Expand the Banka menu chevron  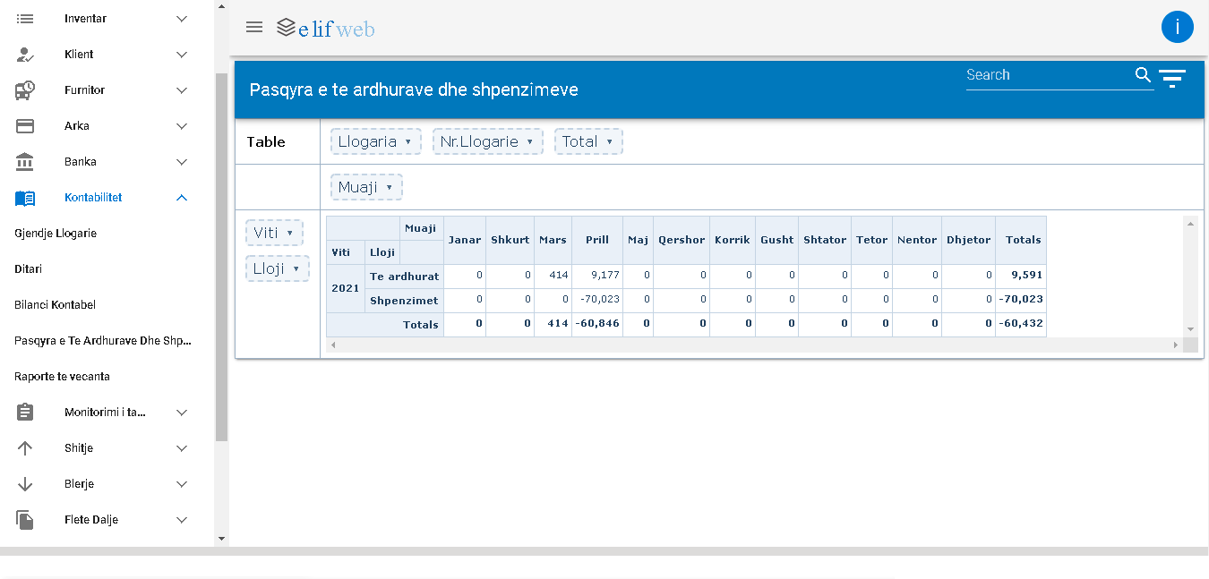click(182, 162)
